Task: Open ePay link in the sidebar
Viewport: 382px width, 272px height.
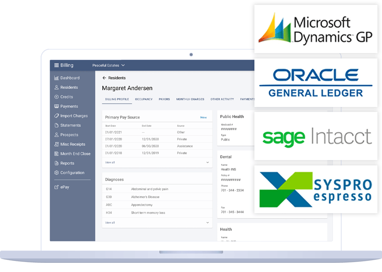Action: click(x=65, y=187)
